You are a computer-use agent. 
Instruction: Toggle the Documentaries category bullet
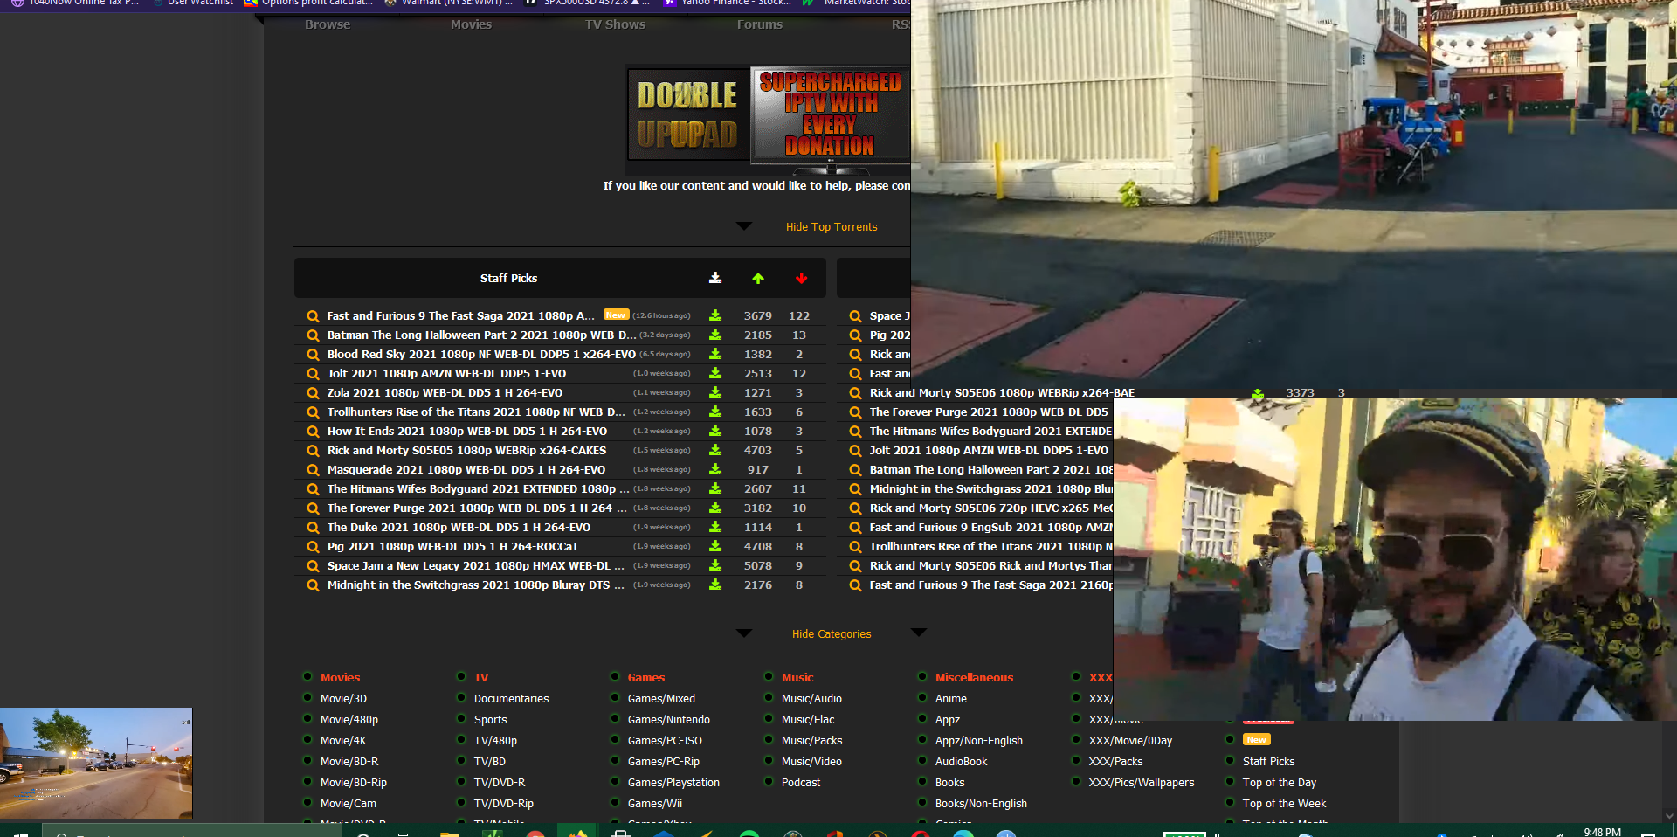tap(461, 697)
